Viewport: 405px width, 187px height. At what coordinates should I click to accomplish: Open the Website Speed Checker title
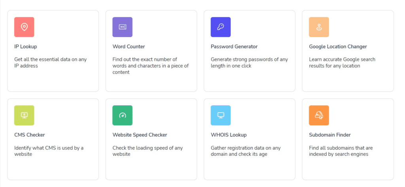(140, 135)
